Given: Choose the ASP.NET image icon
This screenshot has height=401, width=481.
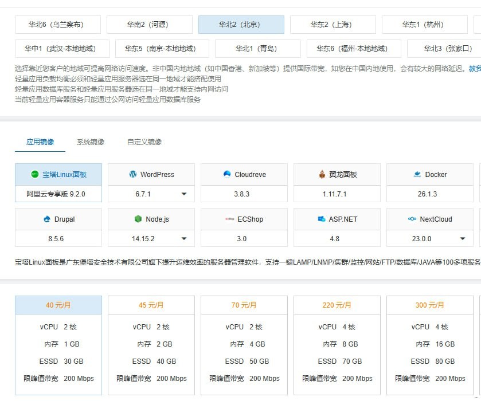Looking at the screenshot, I should point(323,219).
